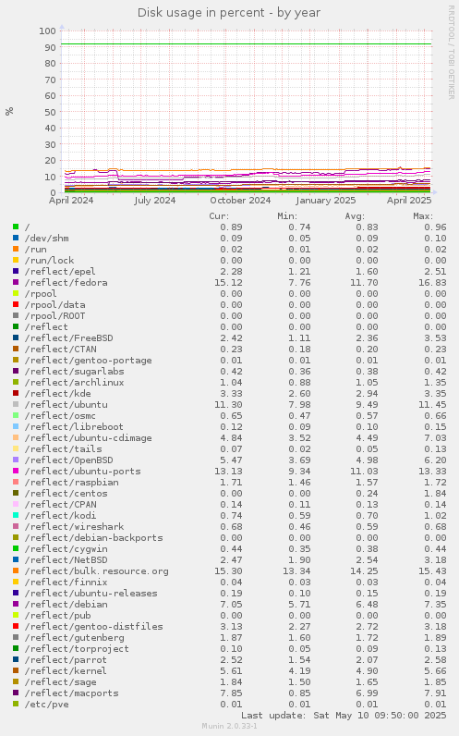Click the 'Cur:' column header

point(219,216)
